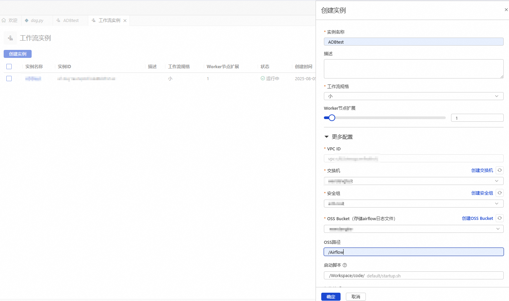Image resolution: width=509 pixels, height=301 pixels.
Task: Click the home icon on the 欢迎 tab
Action: point(4,20)
